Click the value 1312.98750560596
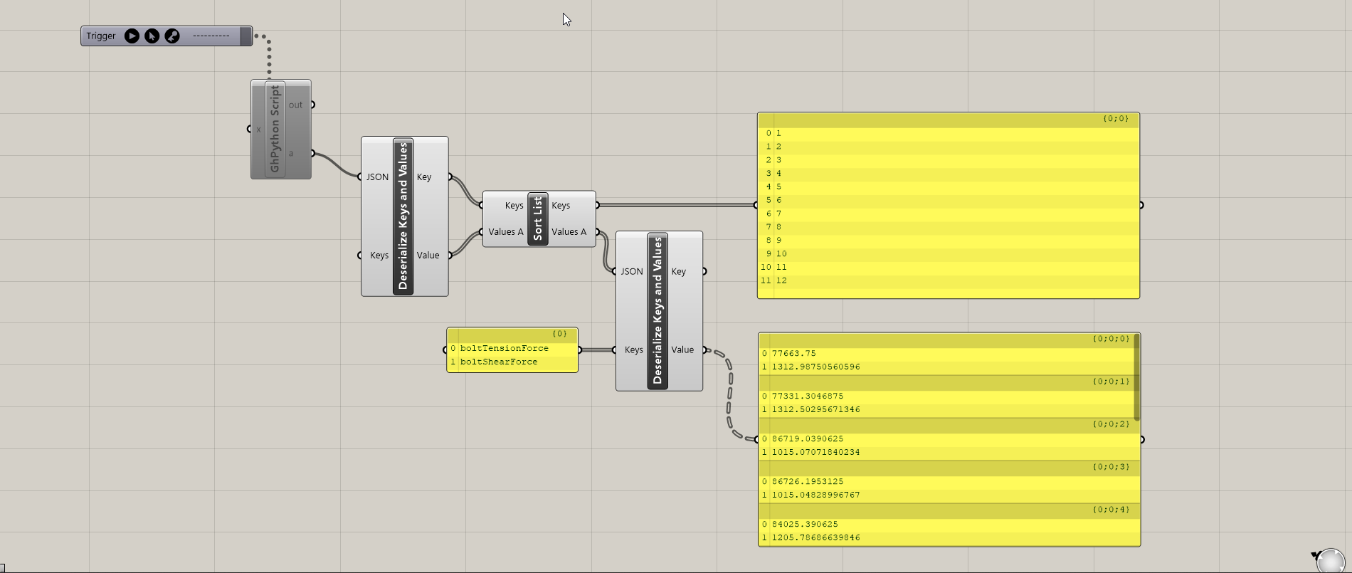 (815, 367)
